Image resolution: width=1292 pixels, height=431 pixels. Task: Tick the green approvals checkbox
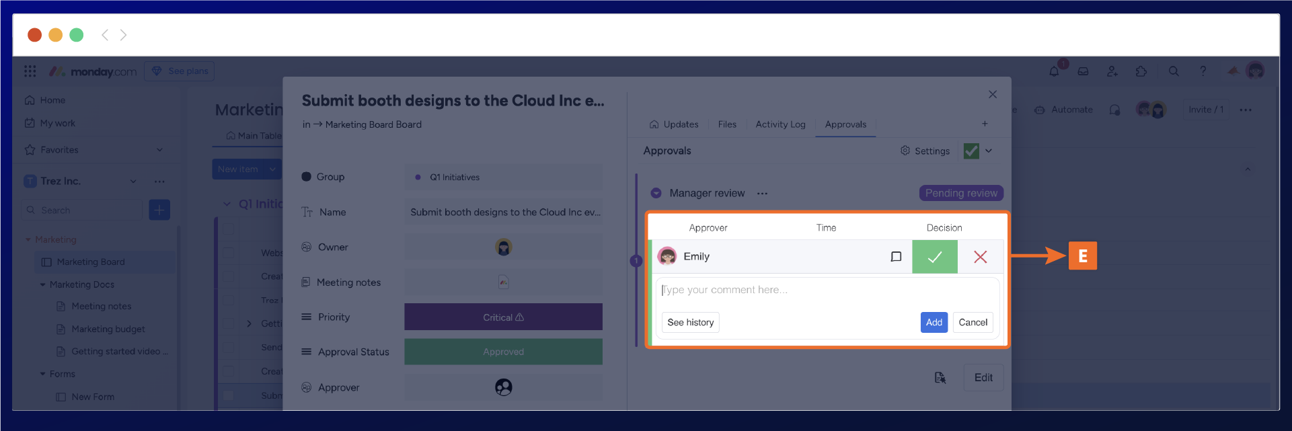point(971,151)
